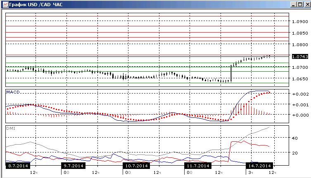This screenshot has height=178, width=311.
Task: Click the 1.0900 price axis label
Action: tap(300, 21)
